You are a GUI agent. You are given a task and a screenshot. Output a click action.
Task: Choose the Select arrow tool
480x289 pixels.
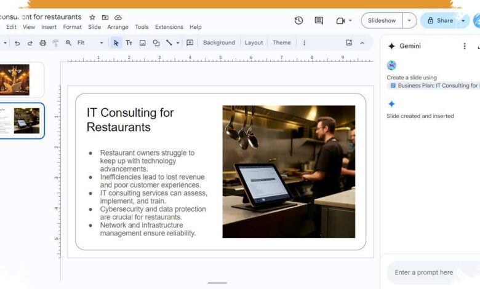click(x=116, y=43)
